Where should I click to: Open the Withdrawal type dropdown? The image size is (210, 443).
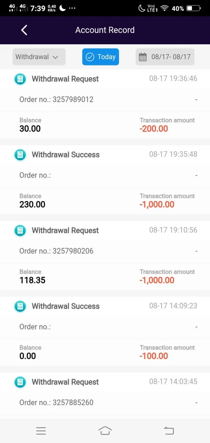39,57
